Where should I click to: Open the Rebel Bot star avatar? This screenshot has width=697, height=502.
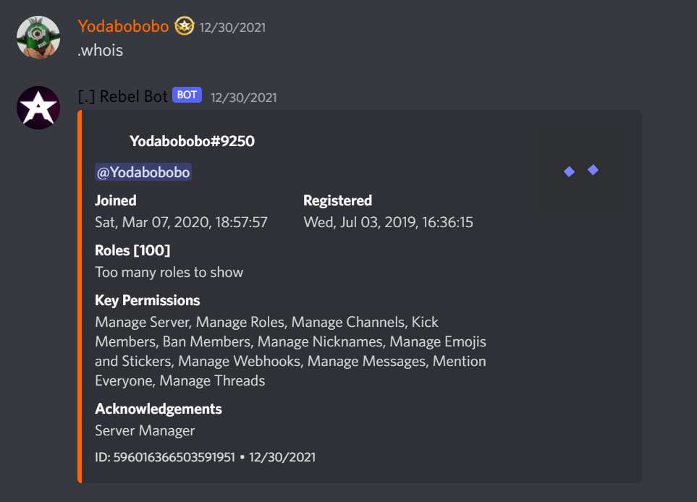(x=38, y=108)
